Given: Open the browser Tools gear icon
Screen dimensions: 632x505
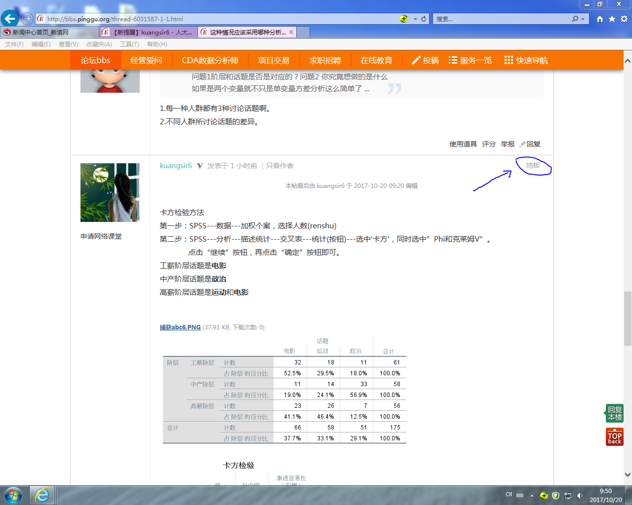Looking at the screenshot, I should pos(624,19).
